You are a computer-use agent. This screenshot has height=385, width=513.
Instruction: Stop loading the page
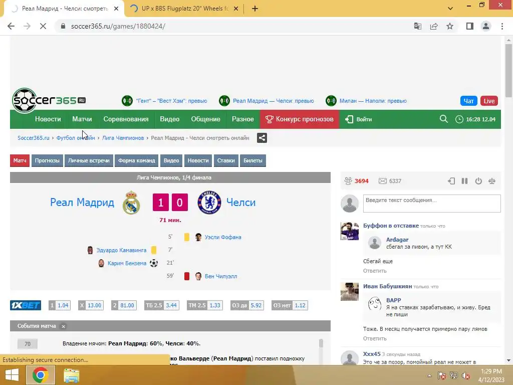point(43,26)
